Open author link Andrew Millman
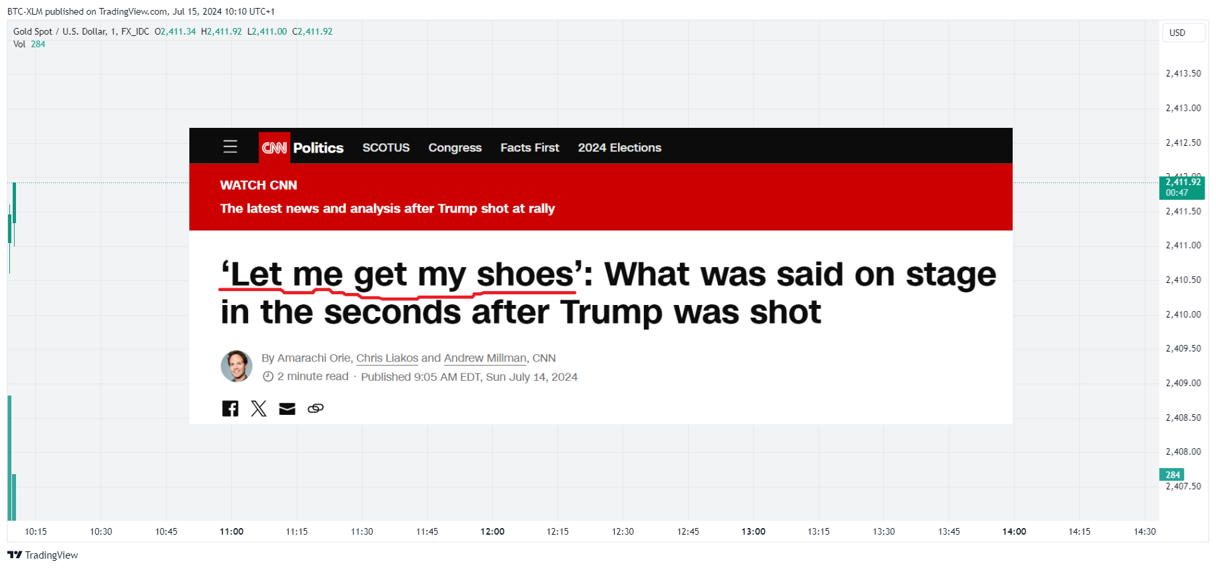Image resolution: width=1216 pixels, height=568 pixels. pyautogui.click(x=485, y=358)
